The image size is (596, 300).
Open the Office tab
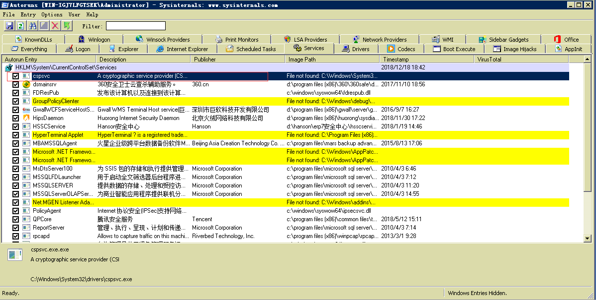566,39
